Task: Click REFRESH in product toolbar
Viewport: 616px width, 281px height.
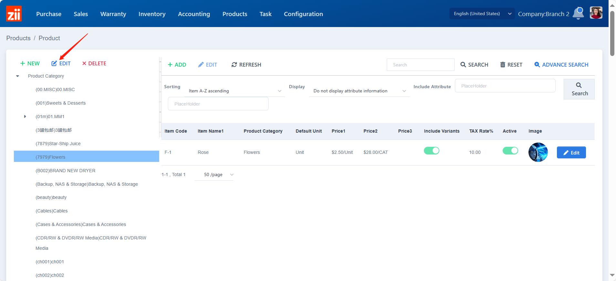Action: pos(246,65)
